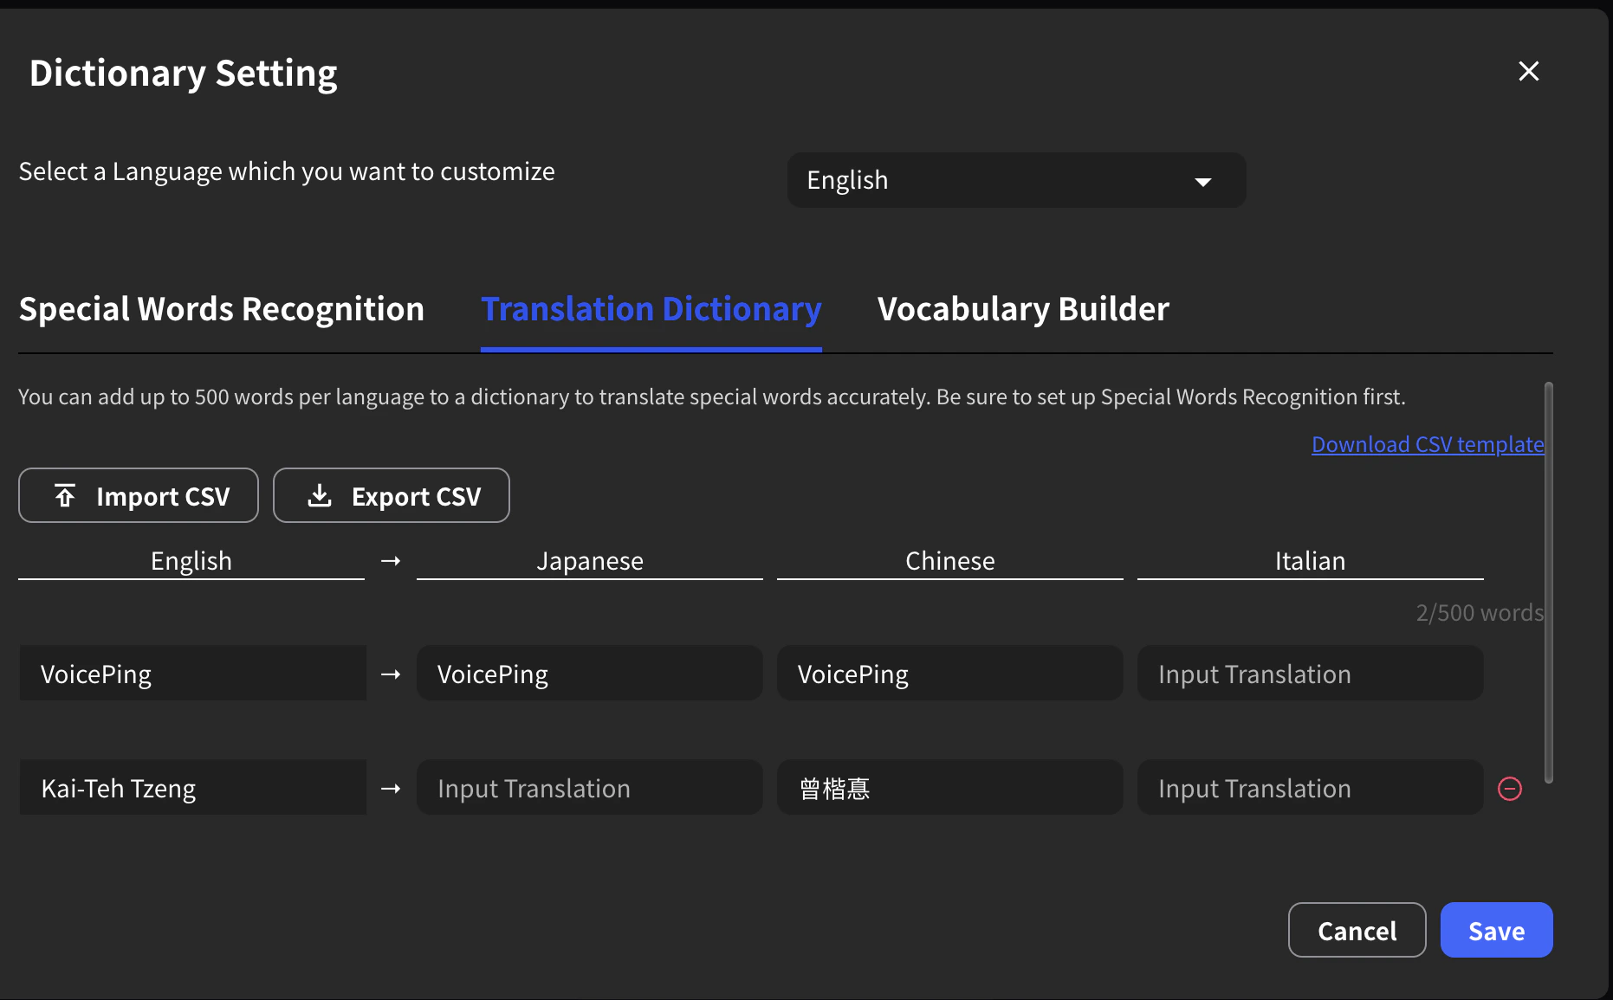The height and width of the screenshot is (1000, 1613).
Task: Click the Import CSV button
Action: pos(139,496)
